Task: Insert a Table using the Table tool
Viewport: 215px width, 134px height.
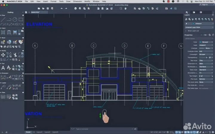Action: tap(3, 97)
